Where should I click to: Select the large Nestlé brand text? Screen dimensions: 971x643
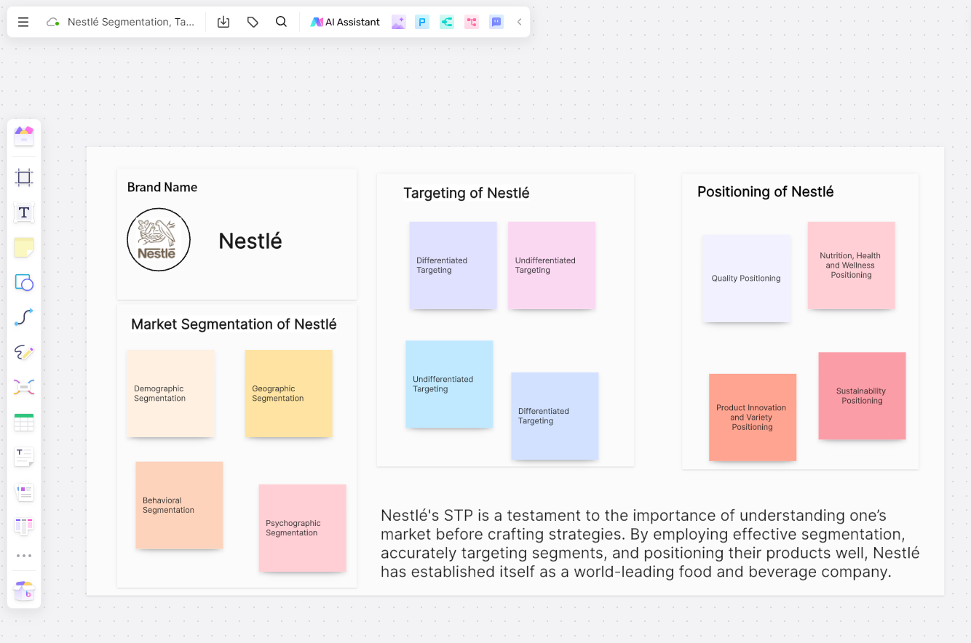point(250,241)
